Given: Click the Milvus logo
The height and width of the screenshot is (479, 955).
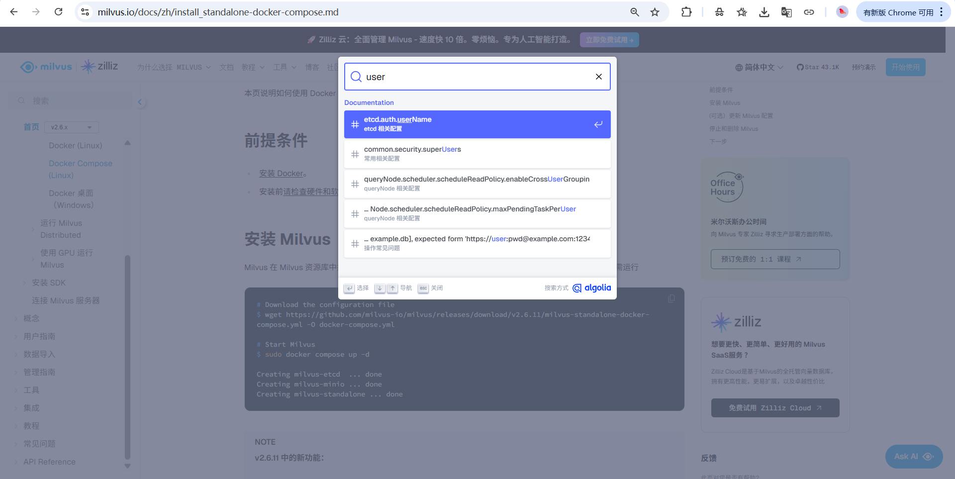Looking at the screenshot, I should point(46,67).
